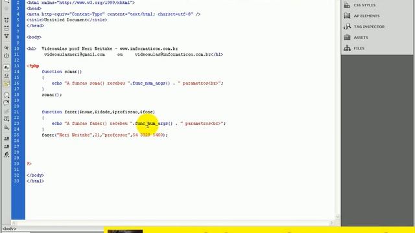Viewport: 415px width, 233px height.
Task: Click the horizontal scrollbar right arrow
Action: [331, 223]
